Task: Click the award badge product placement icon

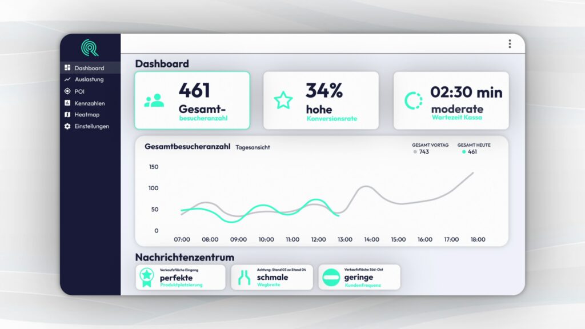Action: pyautogui.click(x=146, y=278)
